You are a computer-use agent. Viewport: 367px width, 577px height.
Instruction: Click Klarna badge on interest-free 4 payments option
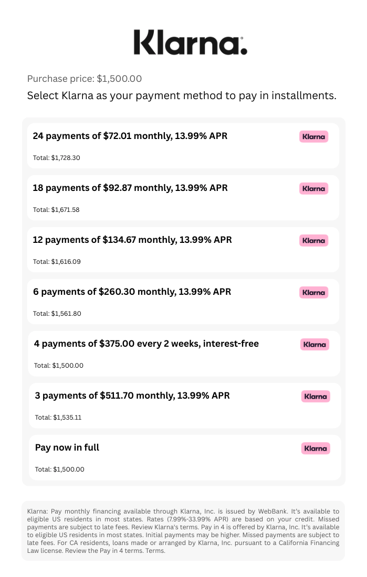pos(314,345)
